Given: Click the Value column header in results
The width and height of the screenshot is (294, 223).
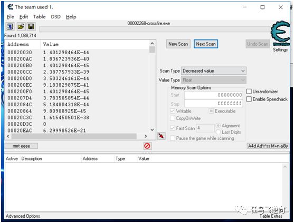Looking at the screenshot, I should (94, 45).
